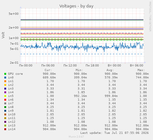This screenshot has height=140, width=153.
Task: Click the in11 gold legend swatch
Action: 5,118
